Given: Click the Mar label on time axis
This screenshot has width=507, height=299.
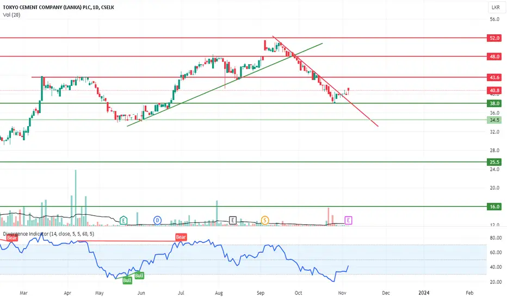Looking at the screenshot, I should point(23,293).
